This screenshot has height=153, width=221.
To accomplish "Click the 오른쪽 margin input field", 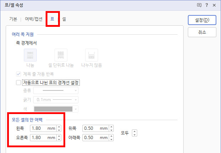I will click(x=43, y=138).
